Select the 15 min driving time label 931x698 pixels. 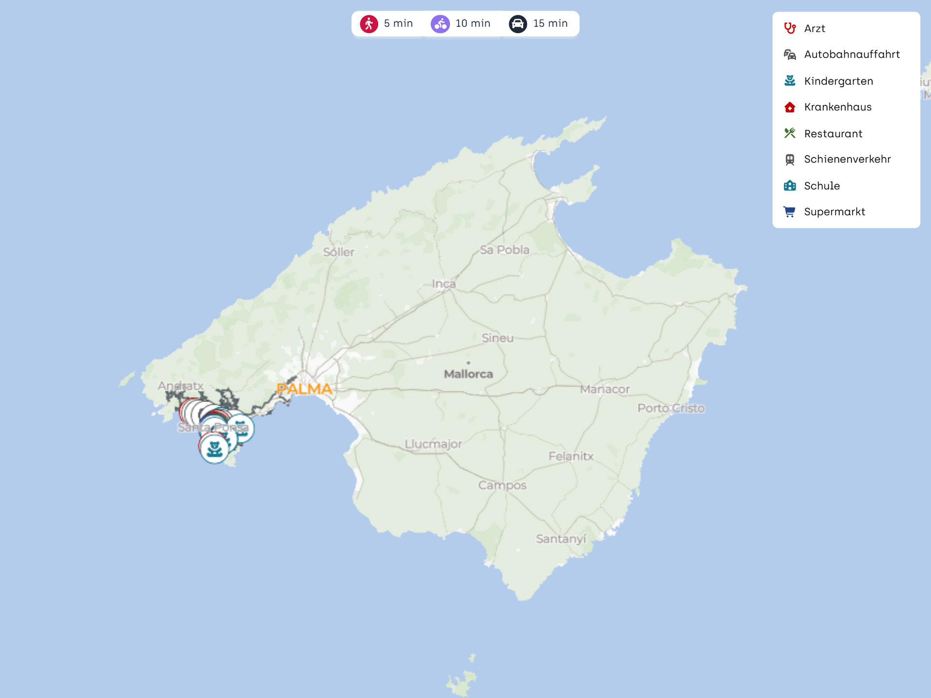550,23
